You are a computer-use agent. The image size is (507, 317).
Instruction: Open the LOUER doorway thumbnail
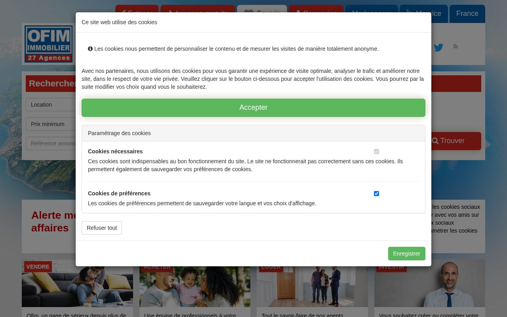[x=312, y=286]
